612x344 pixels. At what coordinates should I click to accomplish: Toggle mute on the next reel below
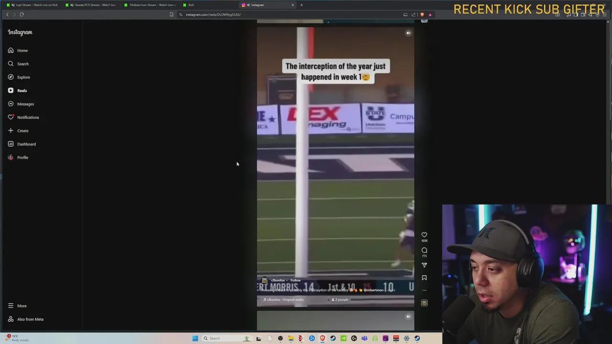408,316
